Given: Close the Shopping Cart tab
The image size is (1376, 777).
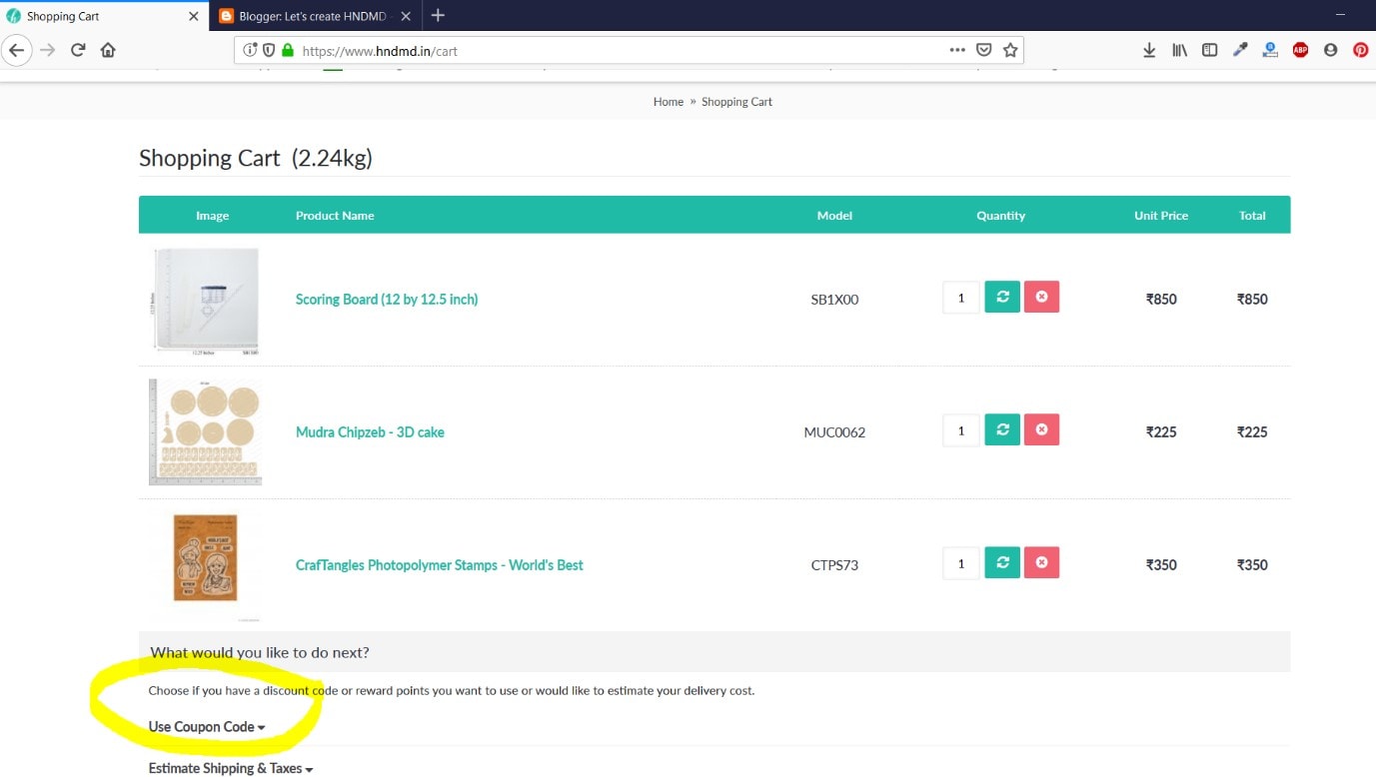Looking at the screenshot, I should click(193, 16).
